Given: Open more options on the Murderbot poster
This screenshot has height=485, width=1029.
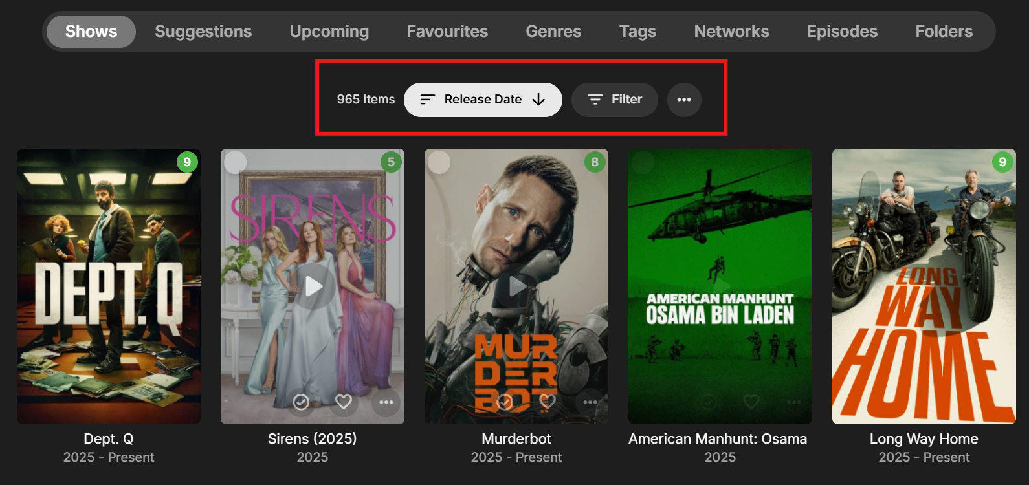Looking at the screenshot, I should point(590,402).
